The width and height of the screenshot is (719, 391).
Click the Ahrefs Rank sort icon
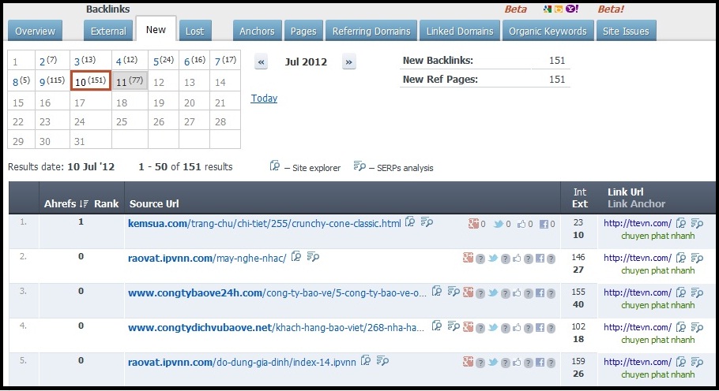click(84, 203)
